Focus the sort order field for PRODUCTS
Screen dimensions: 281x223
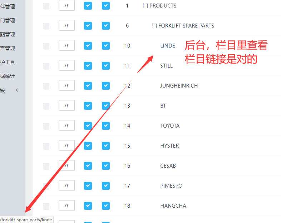coord(66,6)
